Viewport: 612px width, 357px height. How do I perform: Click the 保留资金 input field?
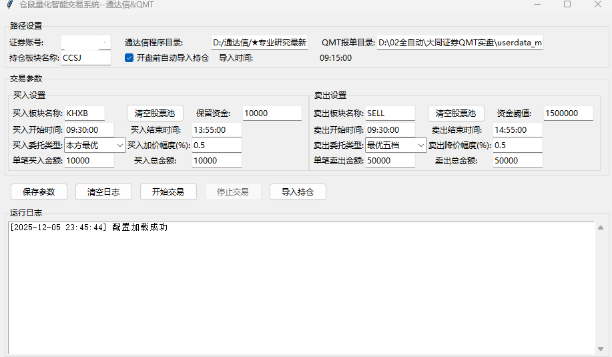(x=272, y=113)
